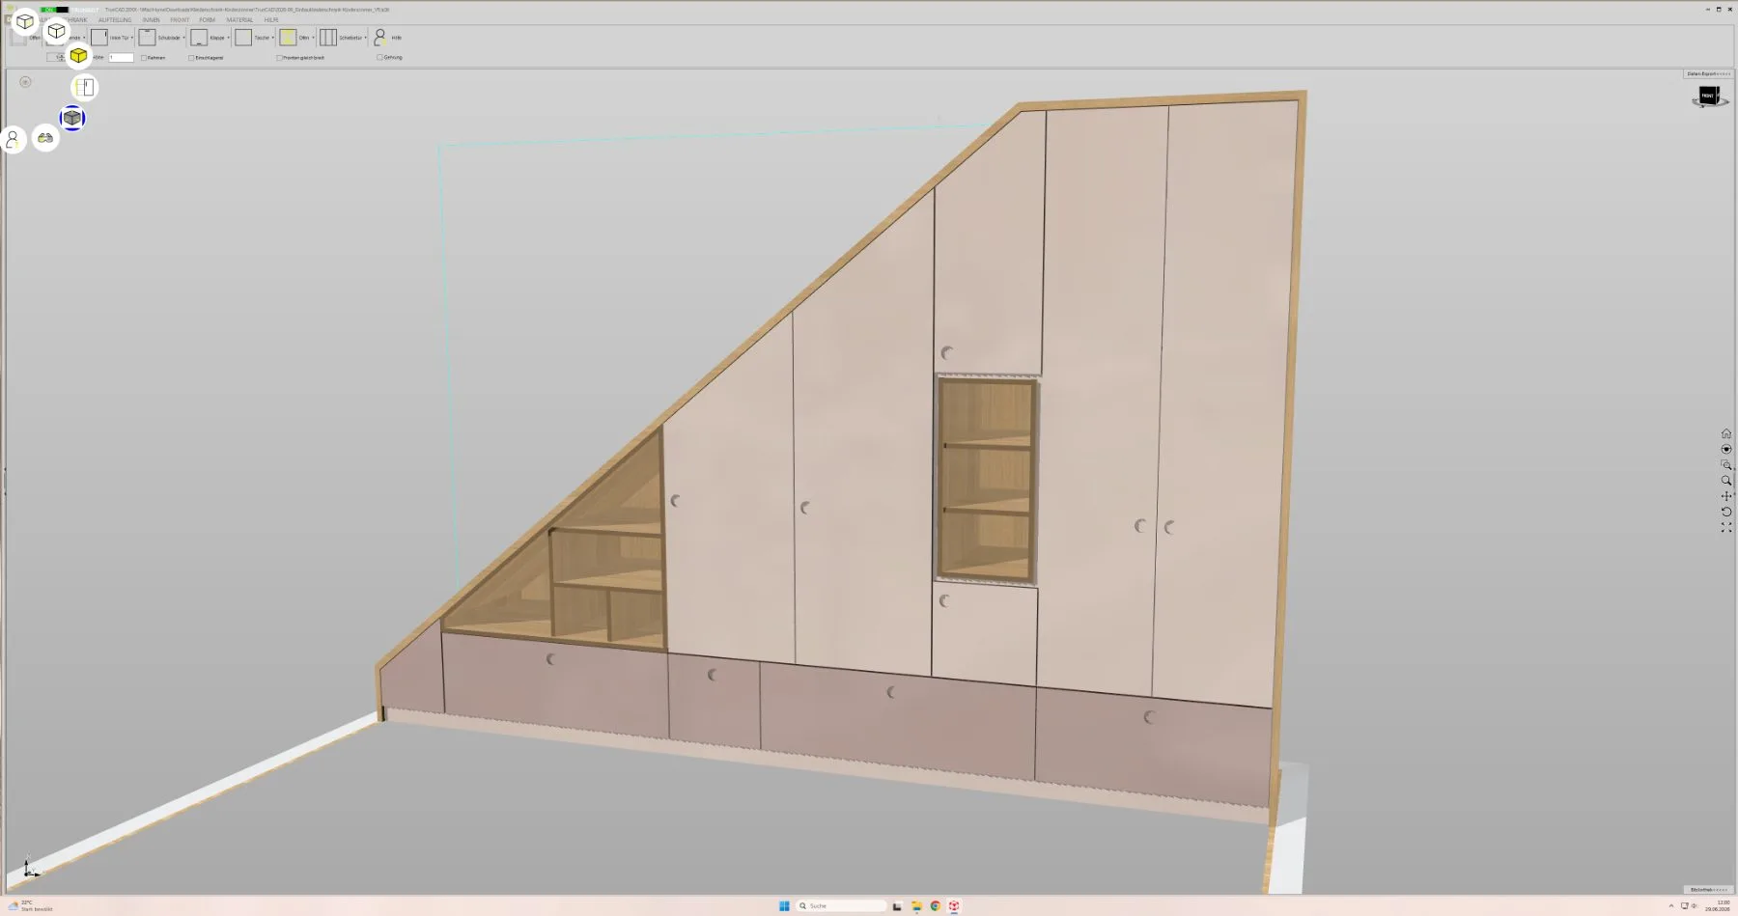Screen dimensions: 1738x916
Task: Click the cabinet with door circle icon
Action: coord(85,88)
